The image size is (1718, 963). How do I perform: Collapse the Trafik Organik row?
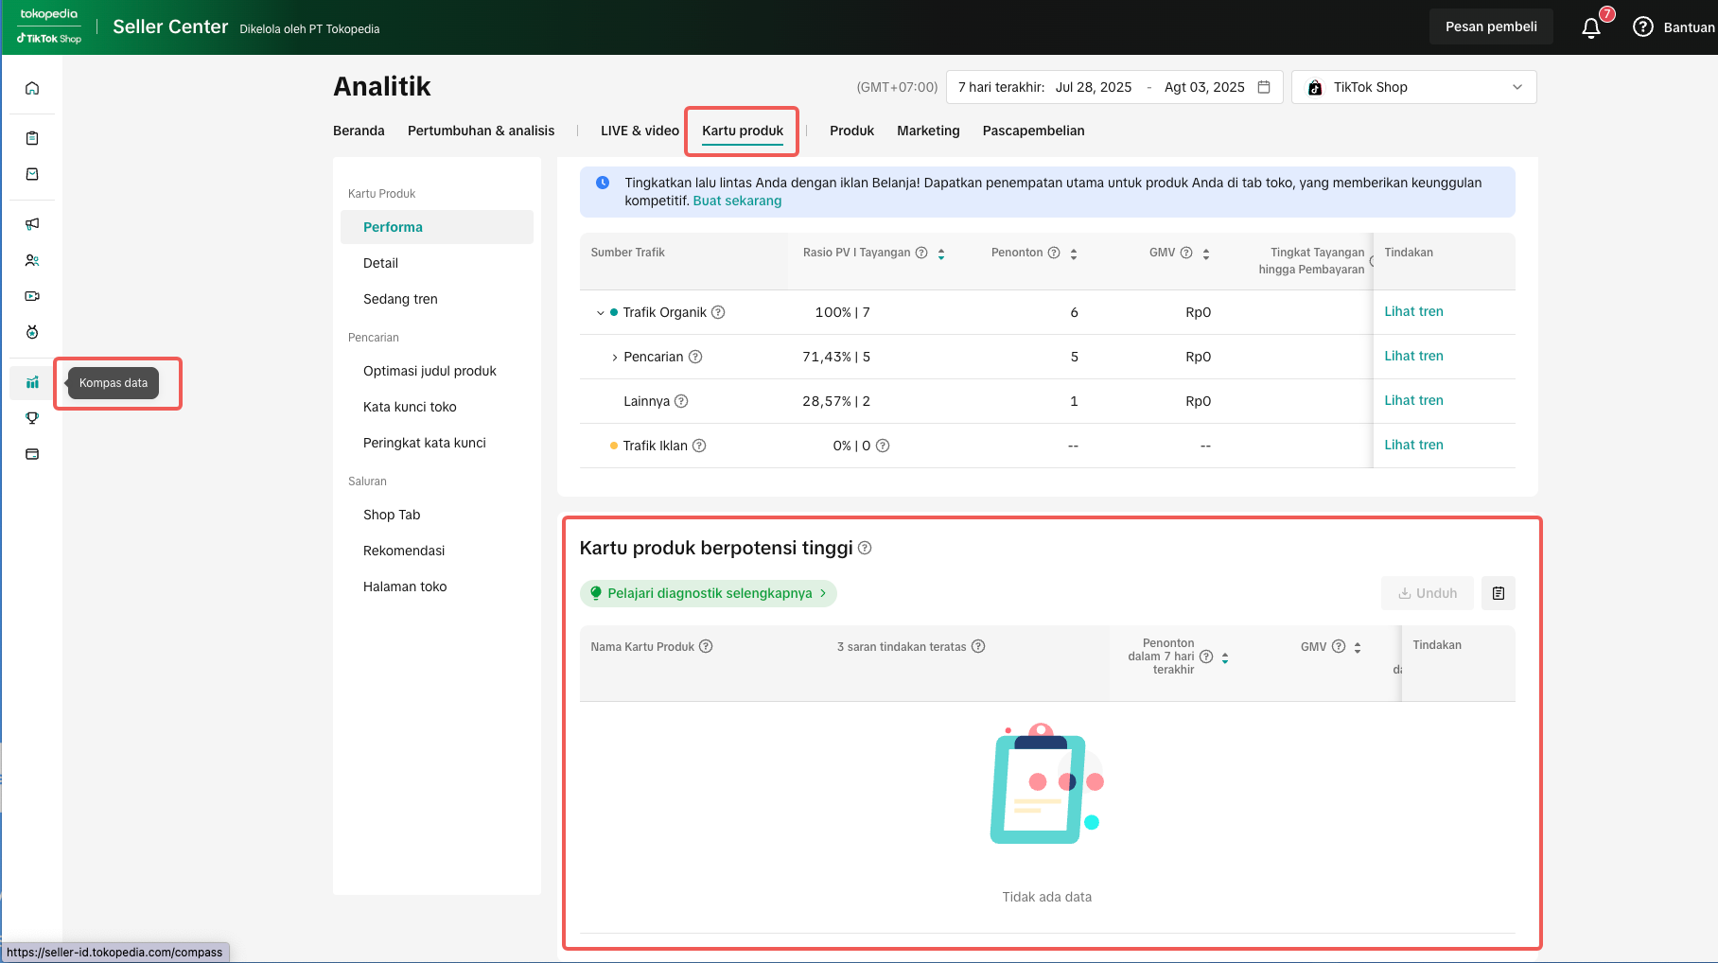coord(600,313)
